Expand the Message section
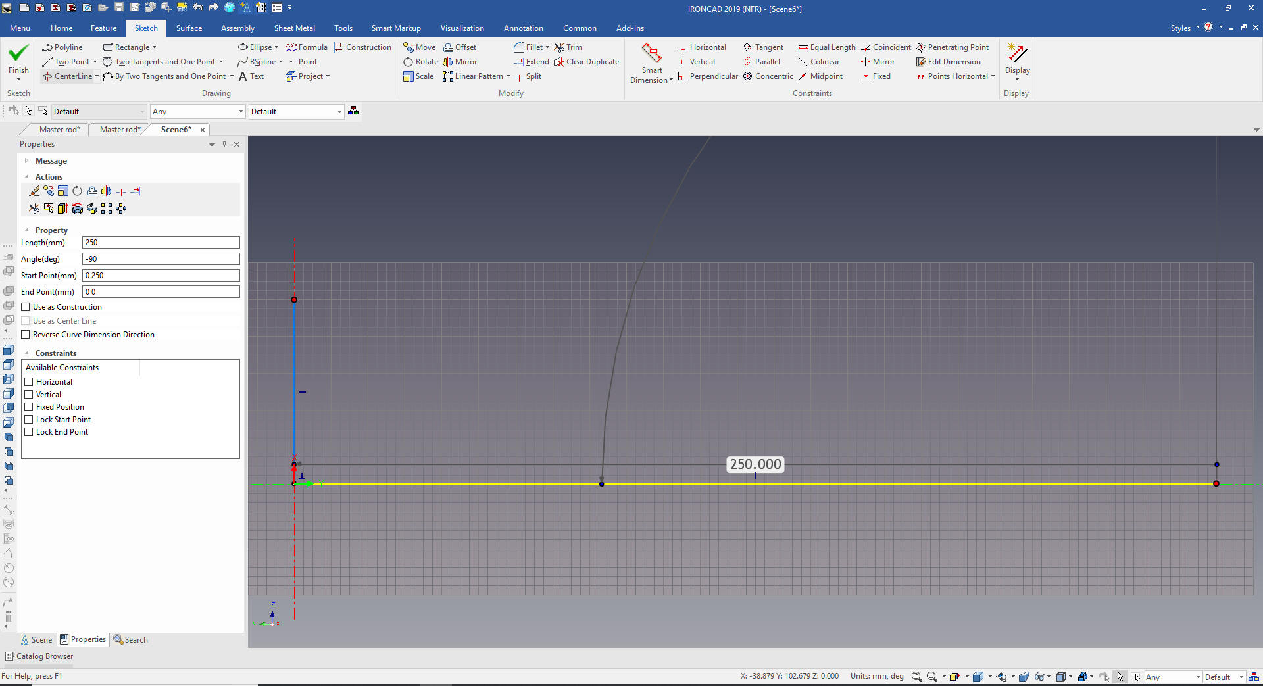This screenshot has width=1263, height=686. coord(27,160)
